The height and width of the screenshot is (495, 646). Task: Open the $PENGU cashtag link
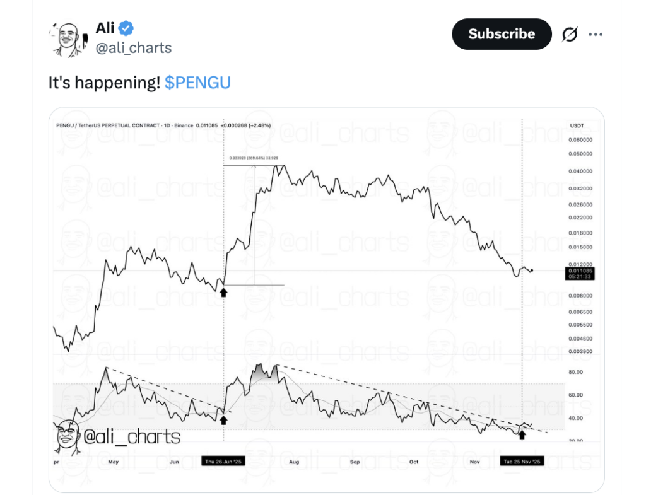click(x=197, y=83)
